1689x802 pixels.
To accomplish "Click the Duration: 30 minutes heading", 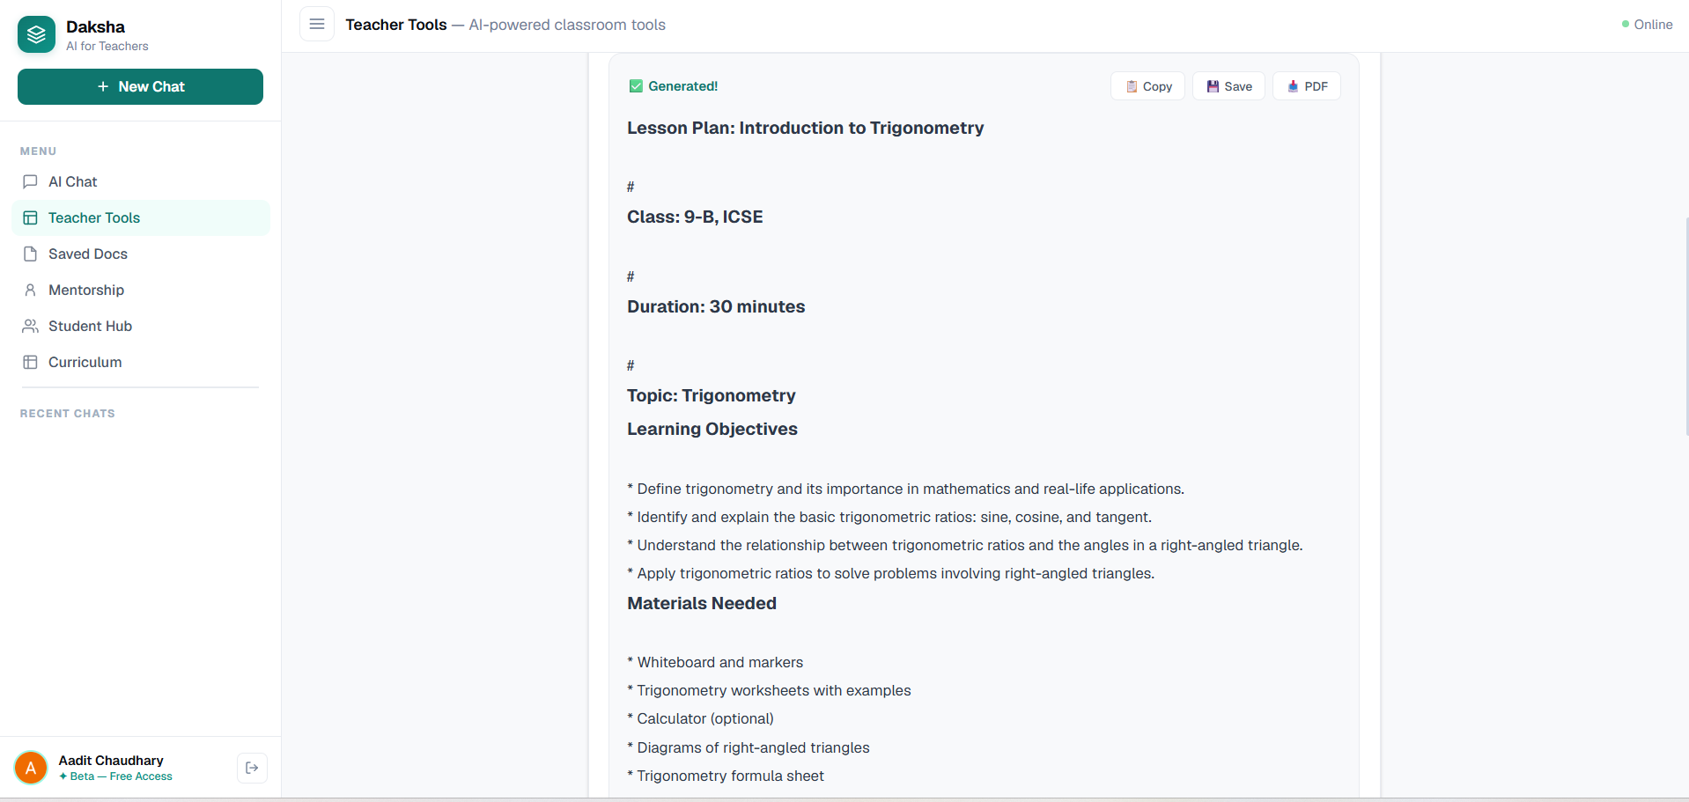I will 716,306.
